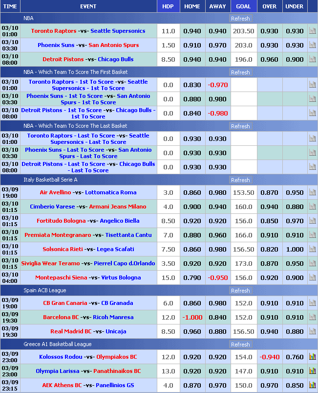318x393 pixels.
Task: Refresh the Last Basket section
Action: (x=240, y=126)
